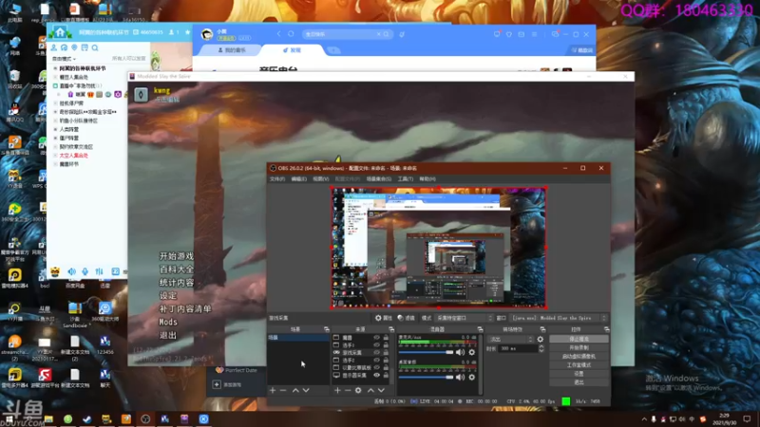Move scene down in OBS Scenes panel
Image resolution: width=760 pixels, height=427 pixels.
(x=306, y=390)
